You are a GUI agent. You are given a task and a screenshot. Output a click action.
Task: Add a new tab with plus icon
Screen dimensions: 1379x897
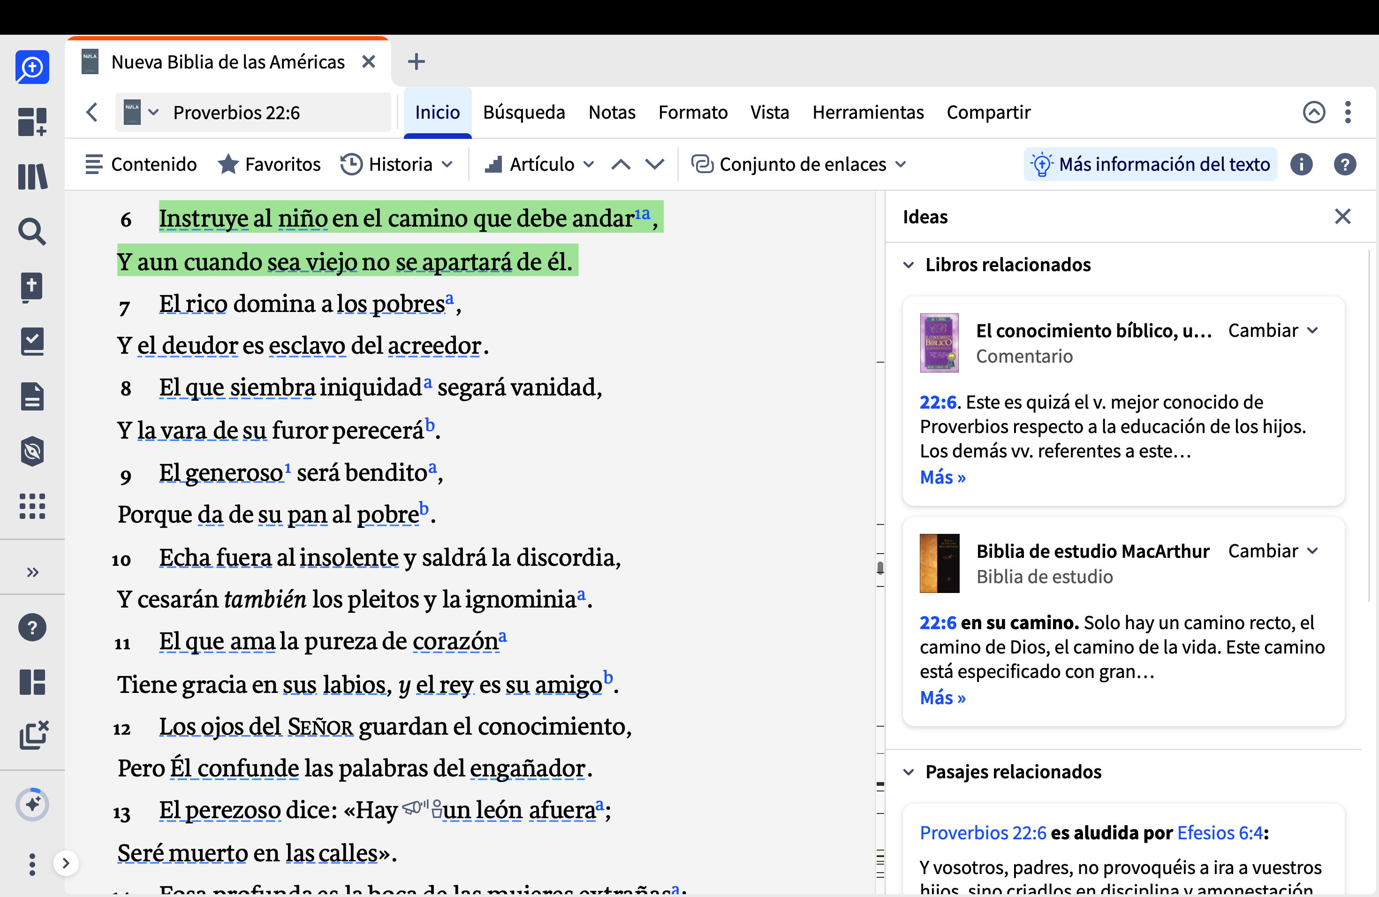(416, 61)
